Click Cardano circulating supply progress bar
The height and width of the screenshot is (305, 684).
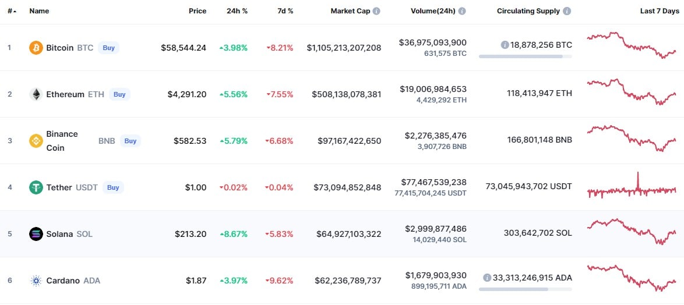tap(525, 289)
